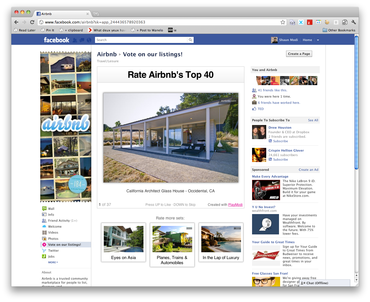Open Facebook messages icon
The image size is (370, 302).
click(82, 40)
